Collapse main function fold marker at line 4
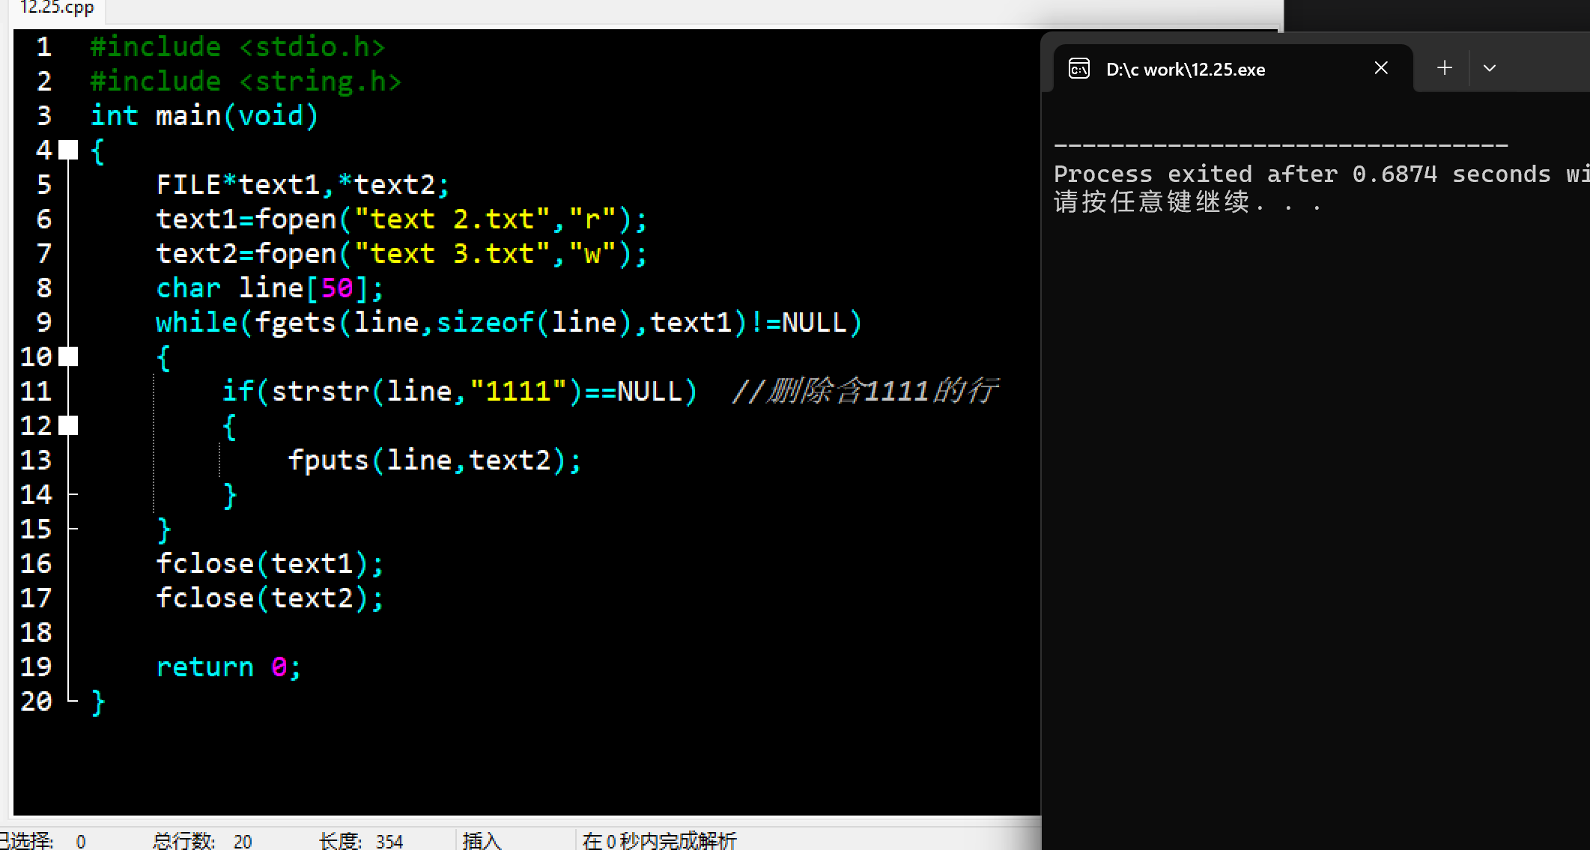Viewport: 1590px width, 850px height. coord(68,150)
